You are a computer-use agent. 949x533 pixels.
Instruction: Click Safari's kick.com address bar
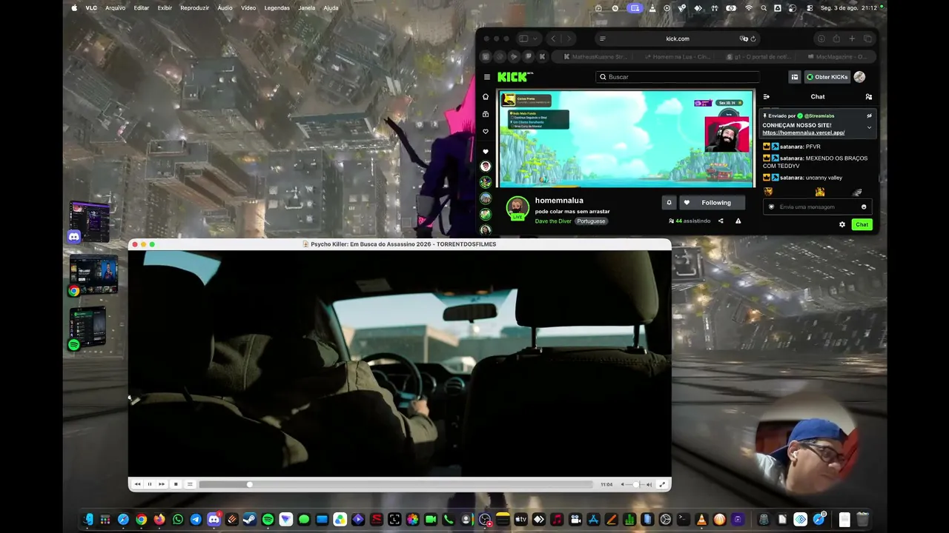(677, 38)
